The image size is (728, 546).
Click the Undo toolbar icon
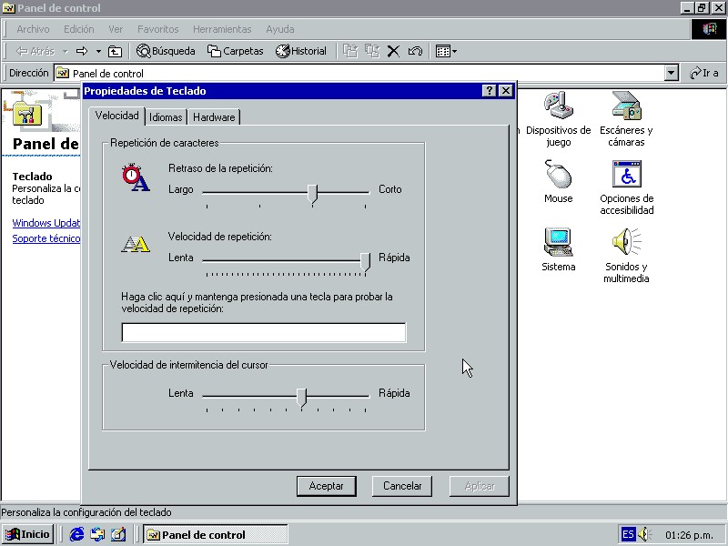tap(415, 51)
